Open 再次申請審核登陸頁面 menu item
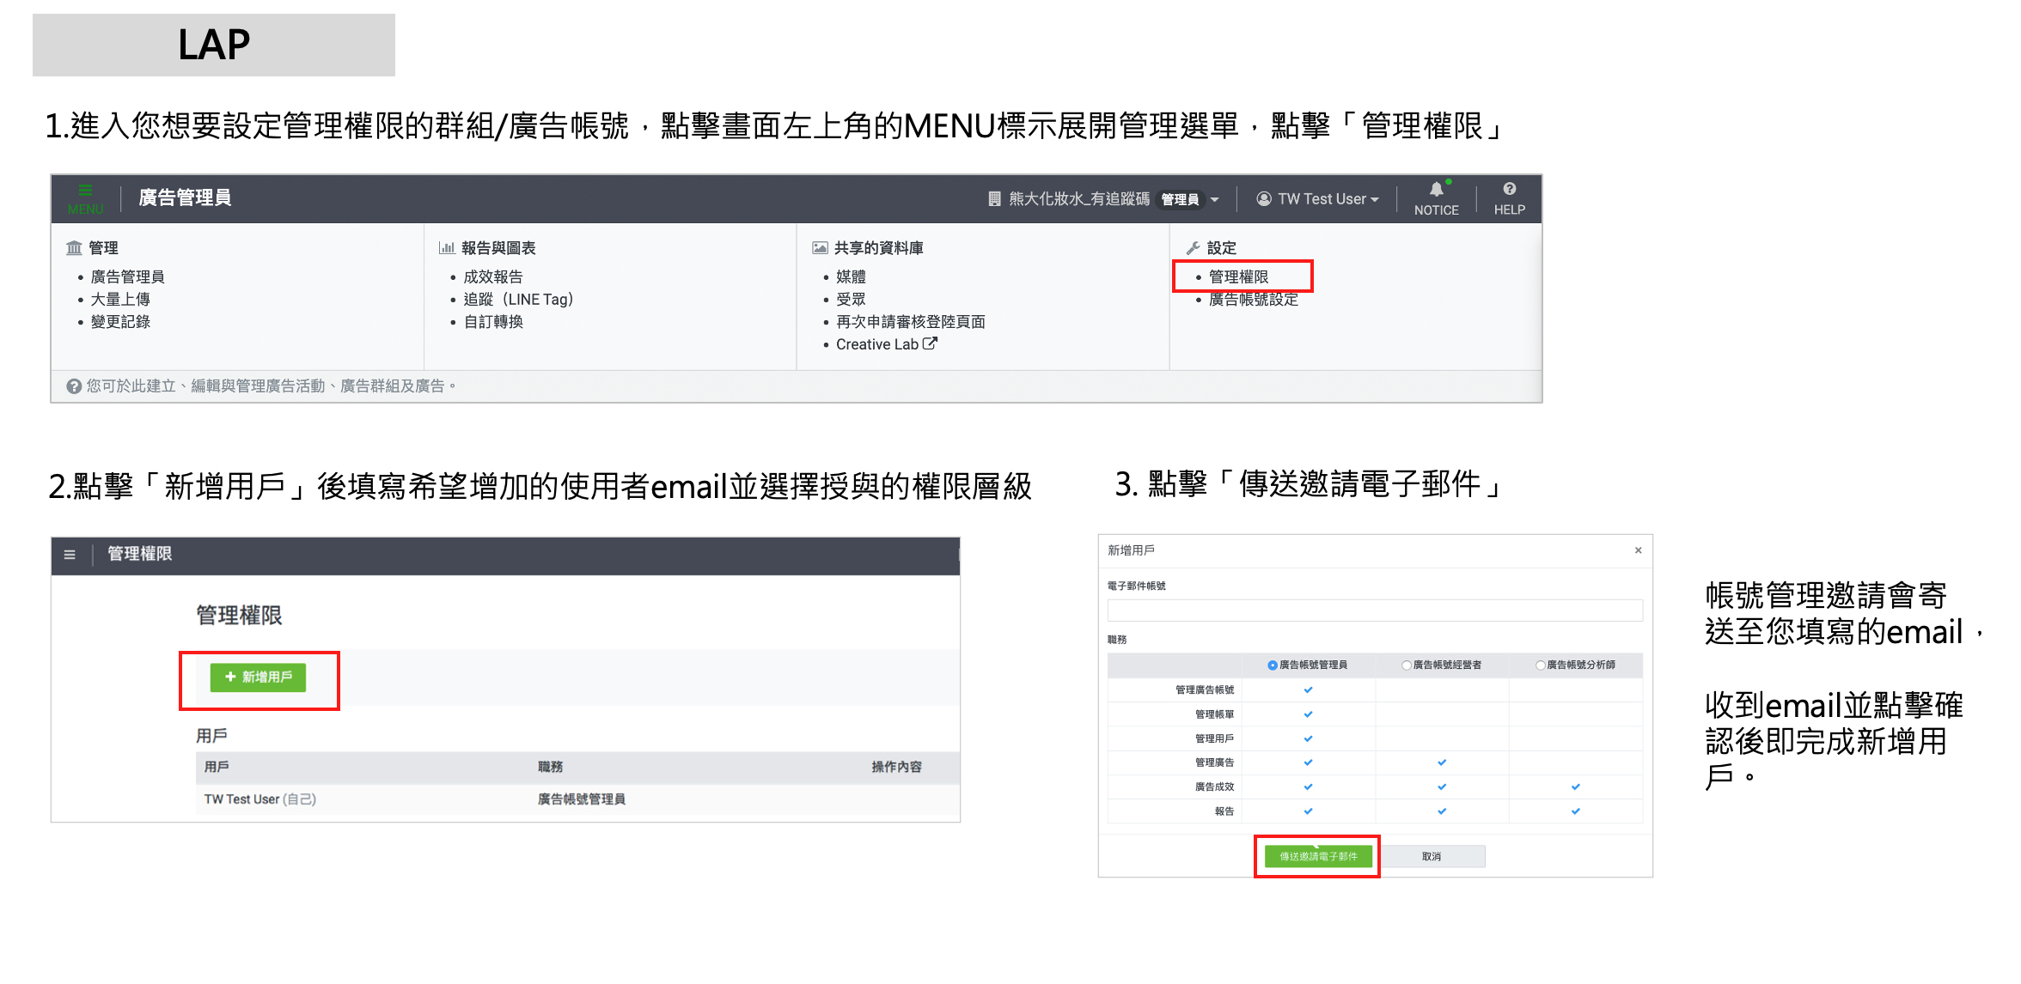The height and width of the screenshot is (984, 2021). pyautogui.click(x=911, y=321)
